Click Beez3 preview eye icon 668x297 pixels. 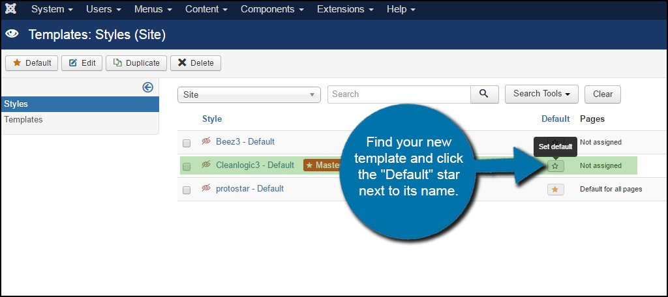coord(206,141)
